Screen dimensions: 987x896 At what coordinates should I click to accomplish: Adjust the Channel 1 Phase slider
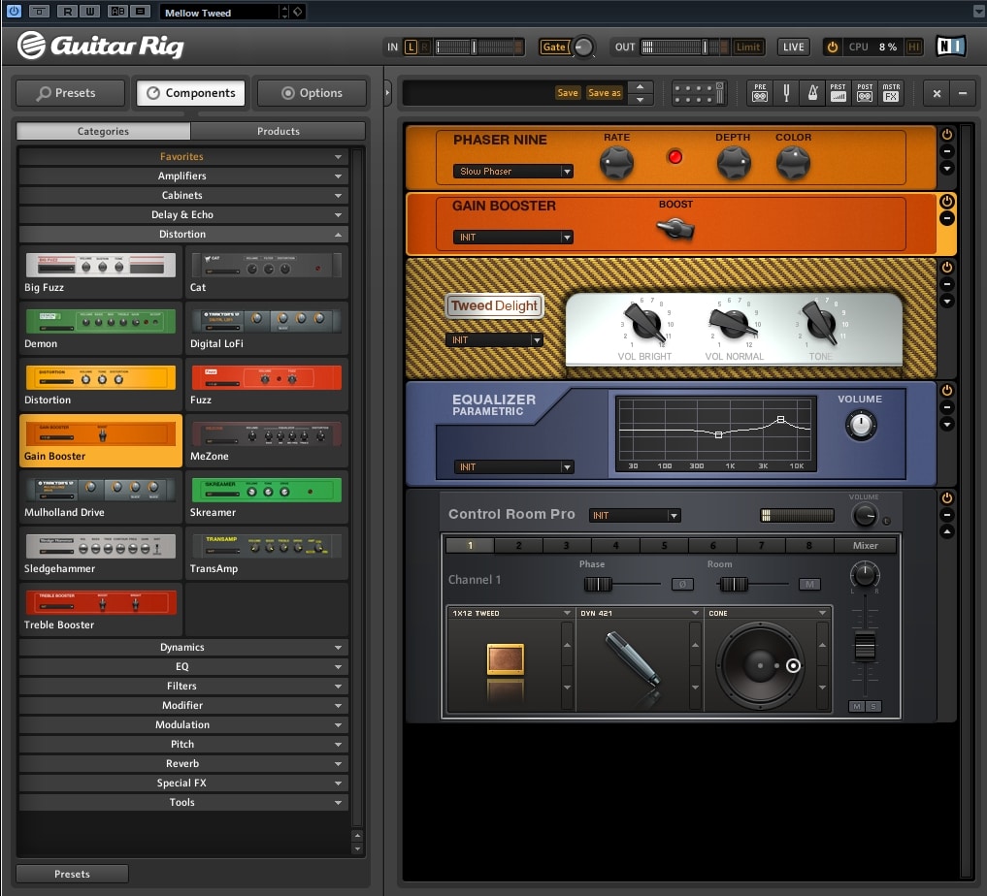[x=598, y=584]
